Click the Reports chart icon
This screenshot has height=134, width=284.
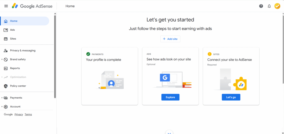[6, 68]
